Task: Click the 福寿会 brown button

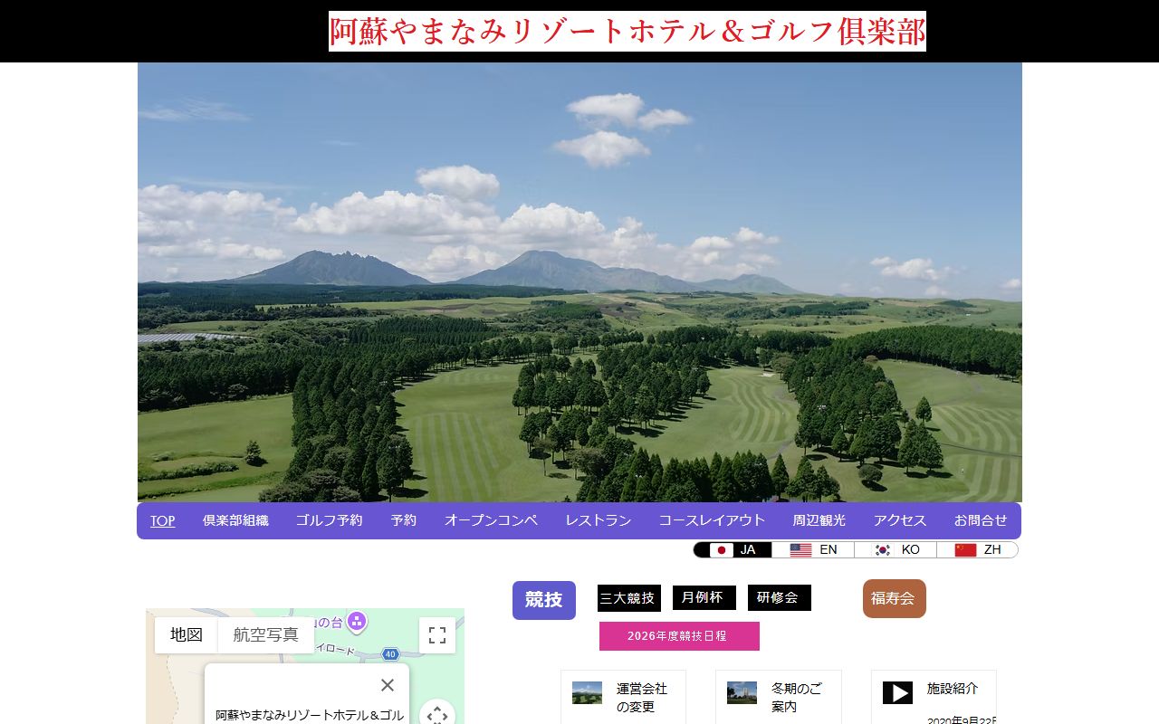Action: tap(895, 598)
